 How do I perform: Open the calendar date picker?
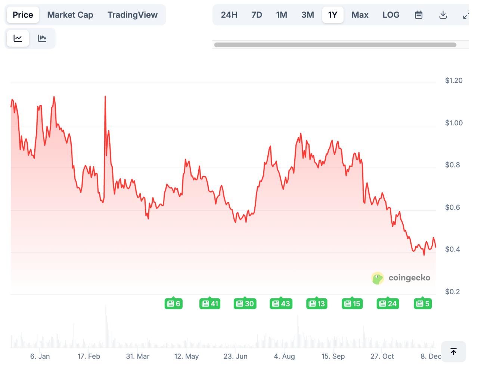pyautogui.click(x=418, y=15)
